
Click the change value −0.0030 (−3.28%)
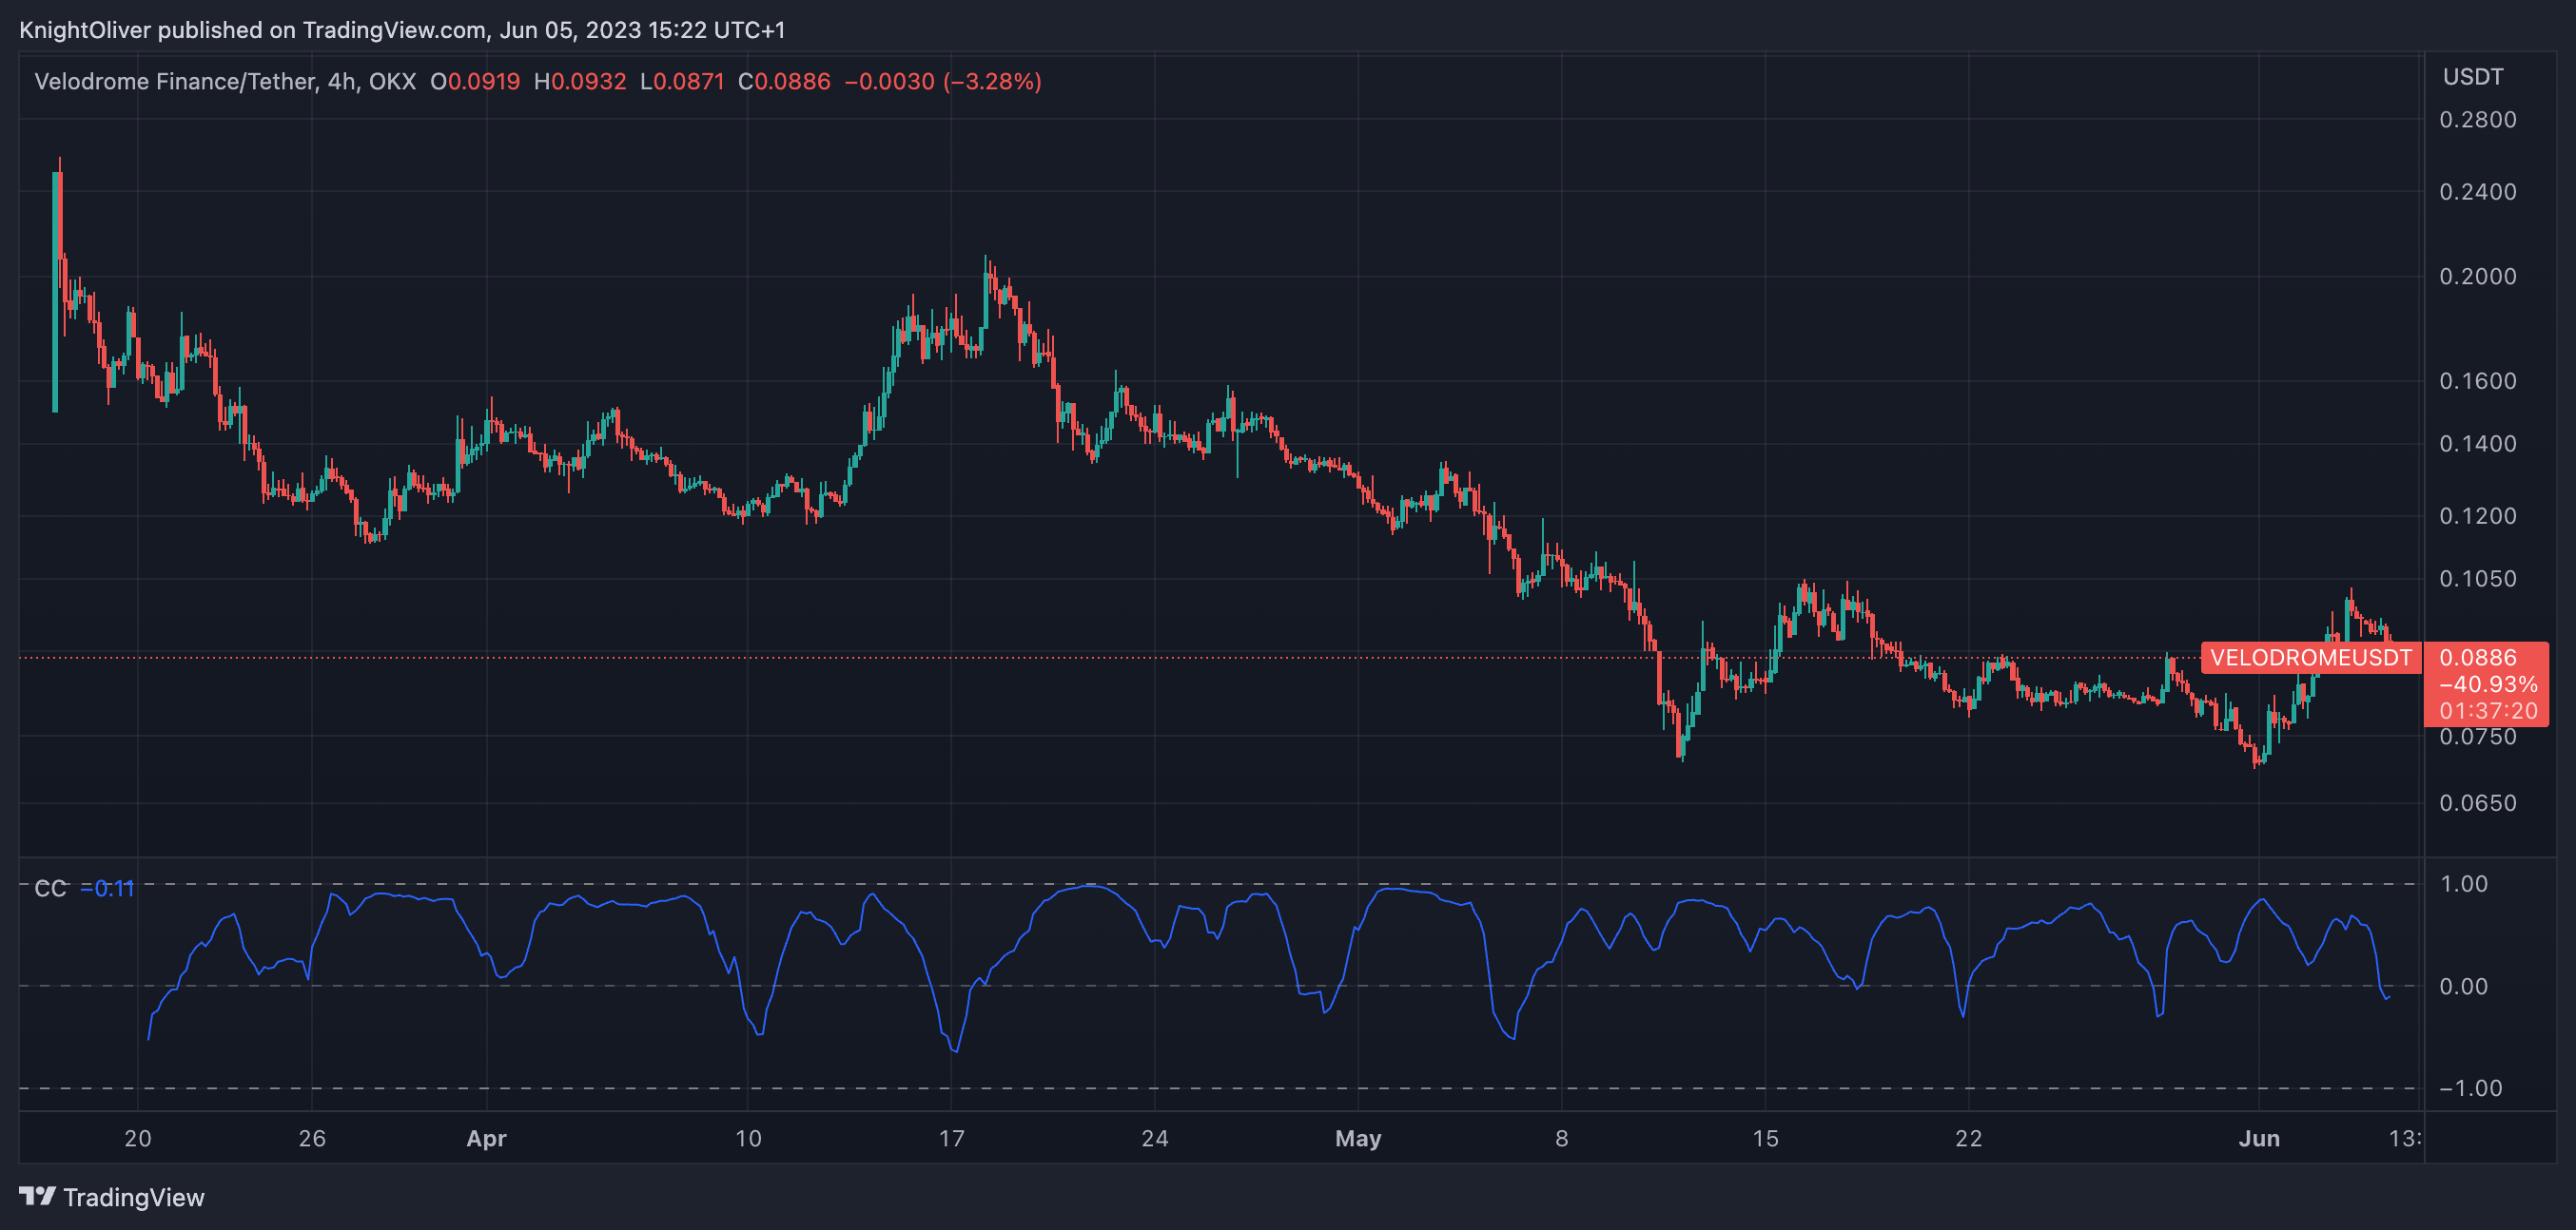coord(943,82)
